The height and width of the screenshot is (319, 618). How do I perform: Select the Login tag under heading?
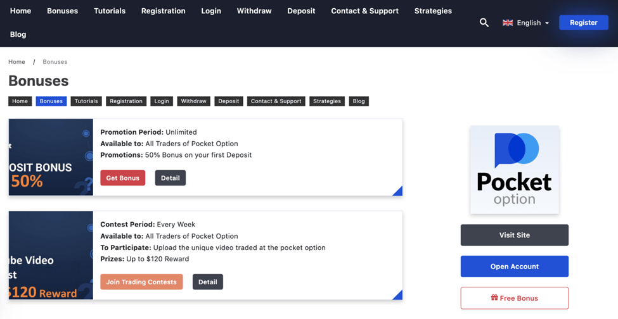coord(162,101)
